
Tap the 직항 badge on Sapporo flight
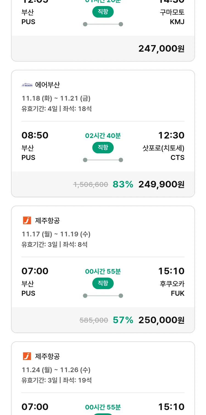click(103, 148)
